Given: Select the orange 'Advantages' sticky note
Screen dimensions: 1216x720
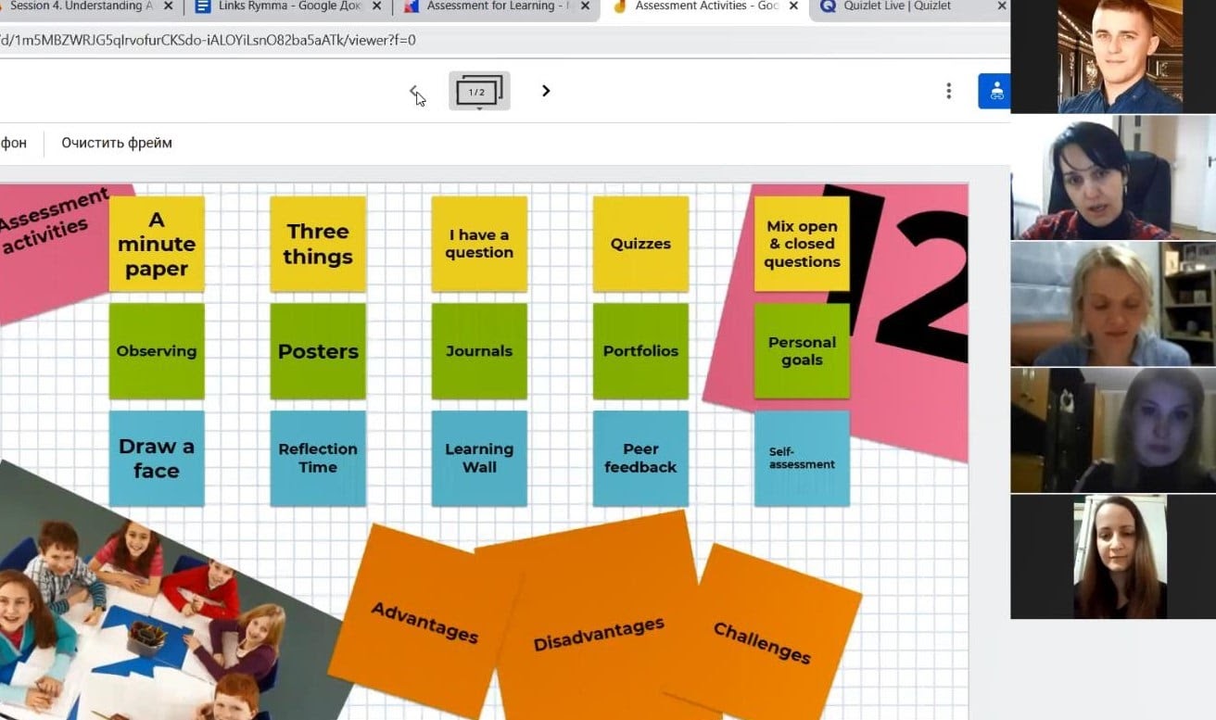Looking at the screenshot, I should pos(424,621).
